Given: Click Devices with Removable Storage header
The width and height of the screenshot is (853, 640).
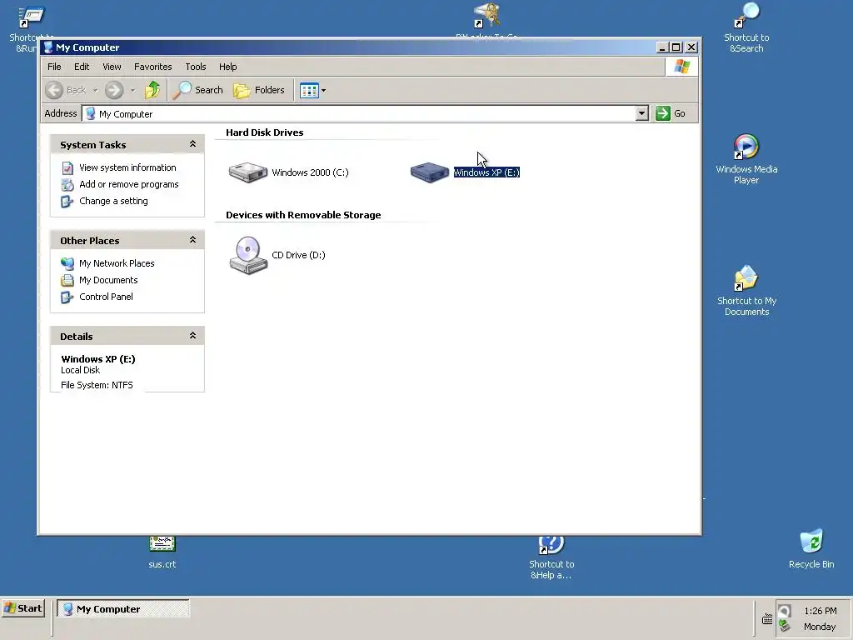Looking at the screenshot, I should (303, 215).
